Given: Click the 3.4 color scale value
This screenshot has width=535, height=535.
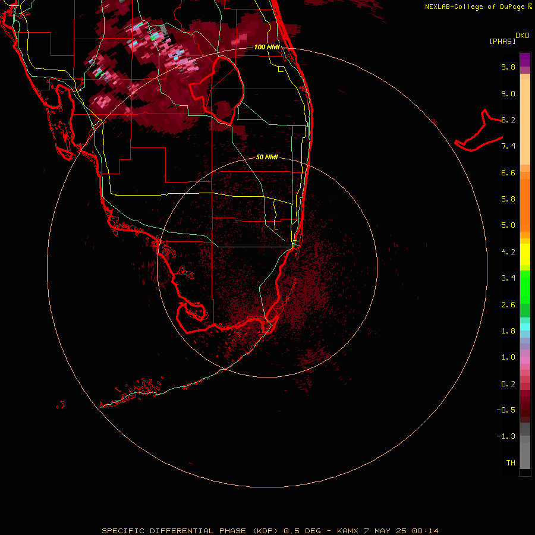Looking at the screenshot, I should point(508,278).
